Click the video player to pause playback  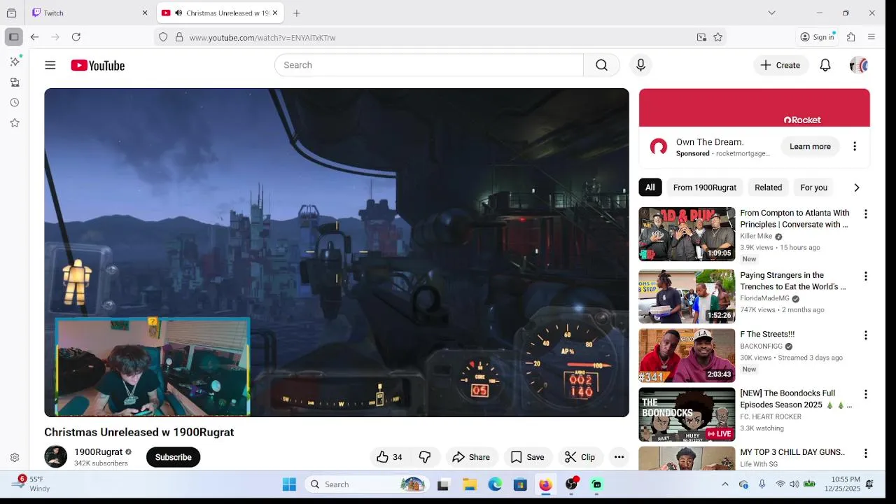pos(337,253)
